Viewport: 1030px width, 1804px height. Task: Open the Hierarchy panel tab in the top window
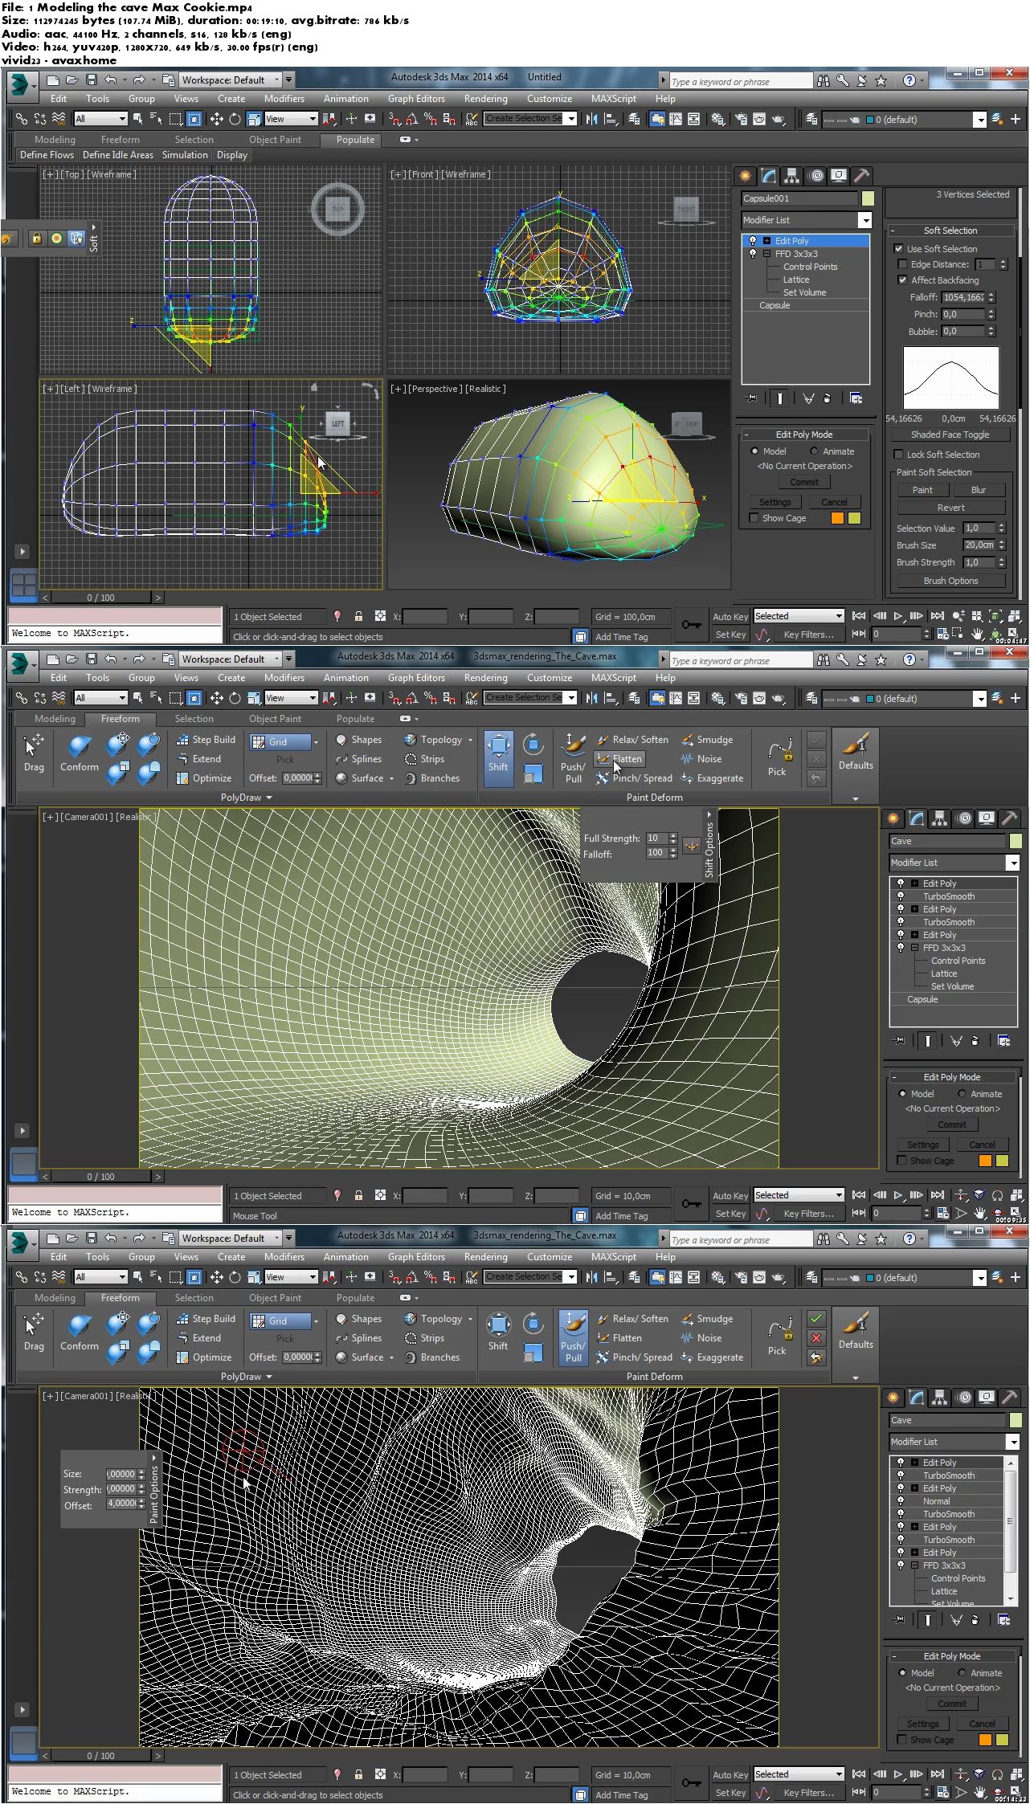[x=792, y=176]
